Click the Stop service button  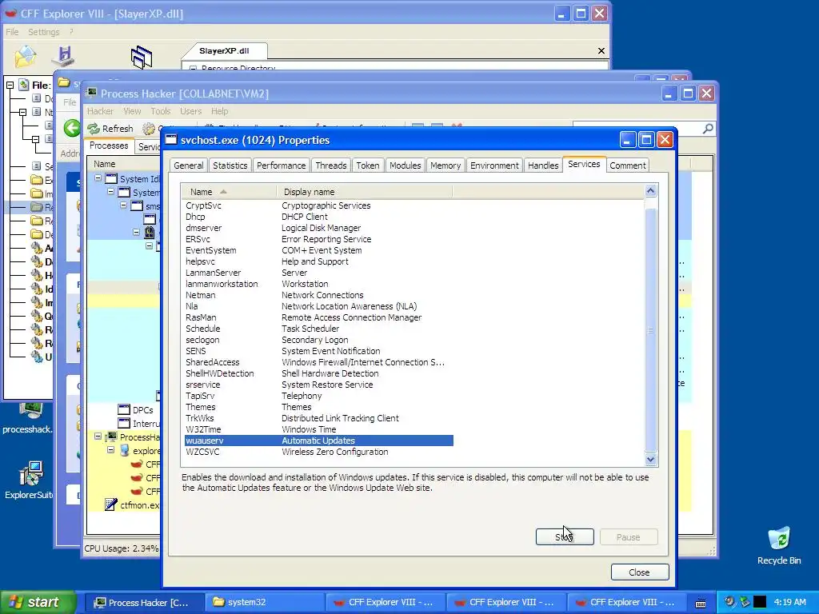pos(565,536)
